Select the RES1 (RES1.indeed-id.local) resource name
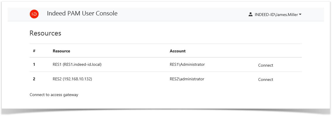The width and height of the screenshot is (334, 117). 77,65
